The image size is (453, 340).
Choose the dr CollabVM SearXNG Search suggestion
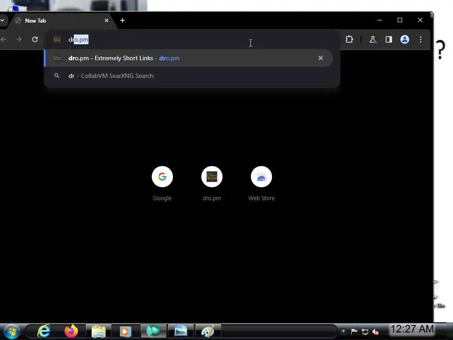[x=188, y=76]
